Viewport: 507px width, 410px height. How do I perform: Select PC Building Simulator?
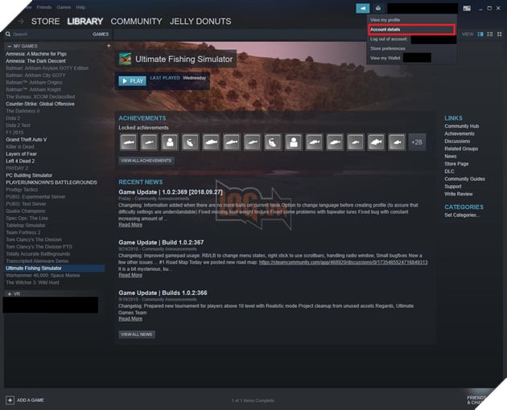coord(29,175)
